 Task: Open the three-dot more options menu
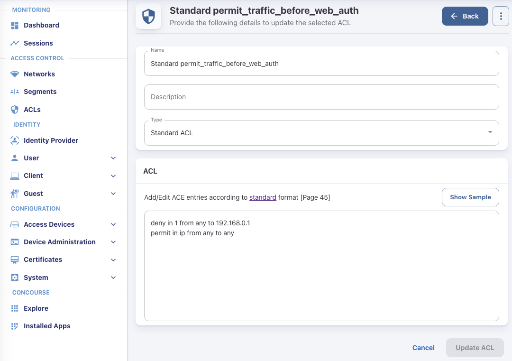(x=501, y=16)
